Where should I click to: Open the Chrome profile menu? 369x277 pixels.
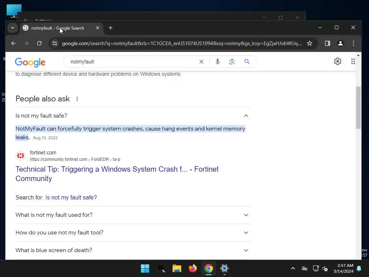(x=340, y=43)
